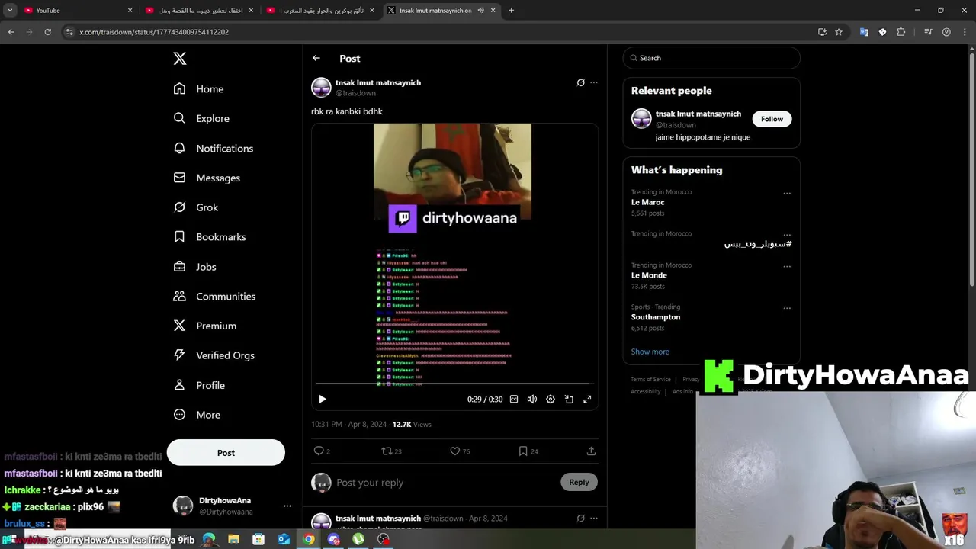This screenshot has width=976, height=549.
Task: Click the white Post button
Action: click(x=226, y=453)
